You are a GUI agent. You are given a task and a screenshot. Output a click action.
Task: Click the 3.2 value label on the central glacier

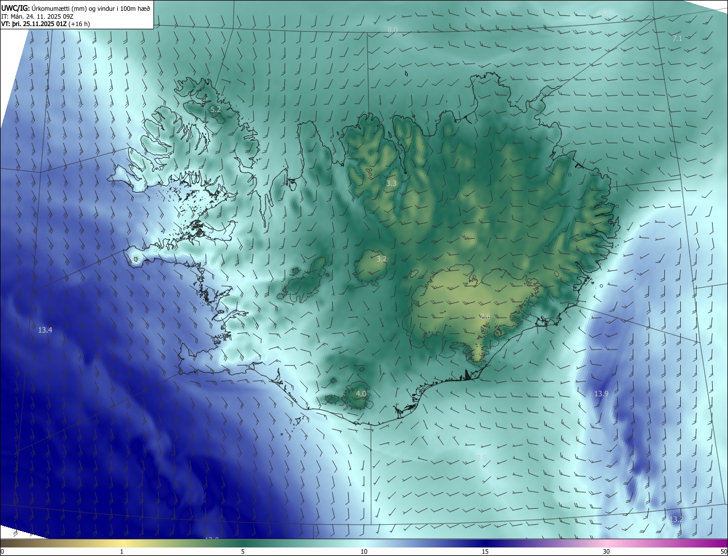382,259
